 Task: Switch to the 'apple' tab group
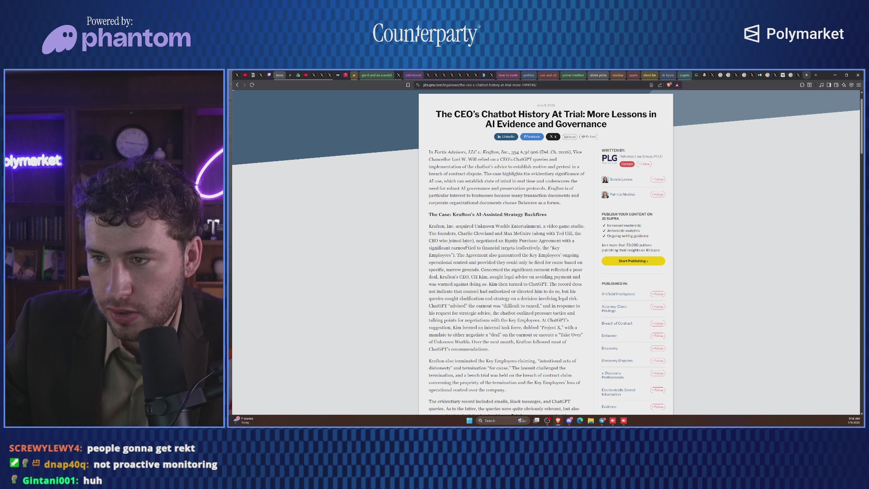633,75
